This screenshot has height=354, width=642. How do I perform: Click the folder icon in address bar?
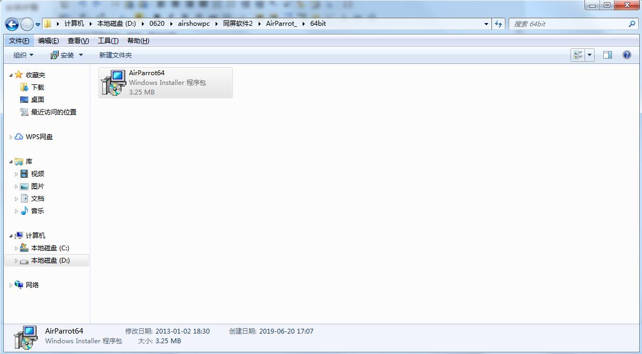pos(48,24)
